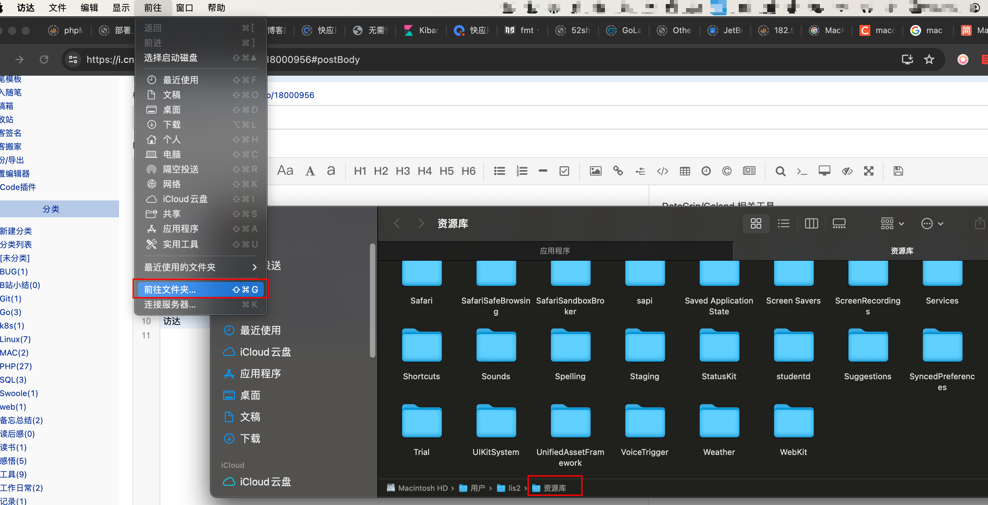
Task: Click 用户 in Finder path bar
Action: pos(472,488)
